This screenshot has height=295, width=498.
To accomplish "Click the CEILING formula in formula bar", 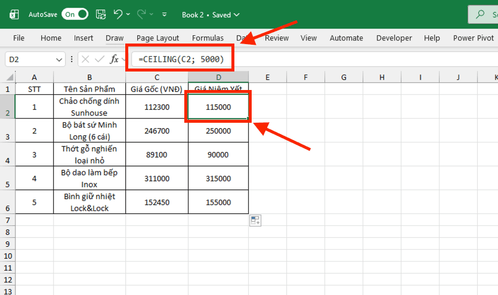I will point(181,60).
